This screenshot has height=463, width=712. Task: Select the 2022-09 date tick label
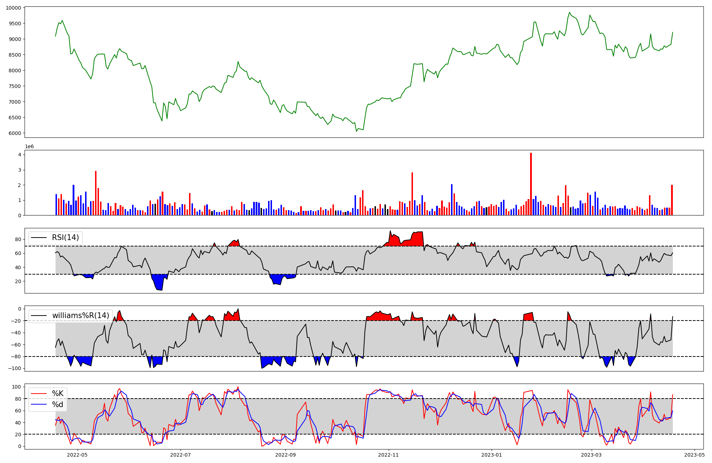pyautogui.click(x=286, y=455)
